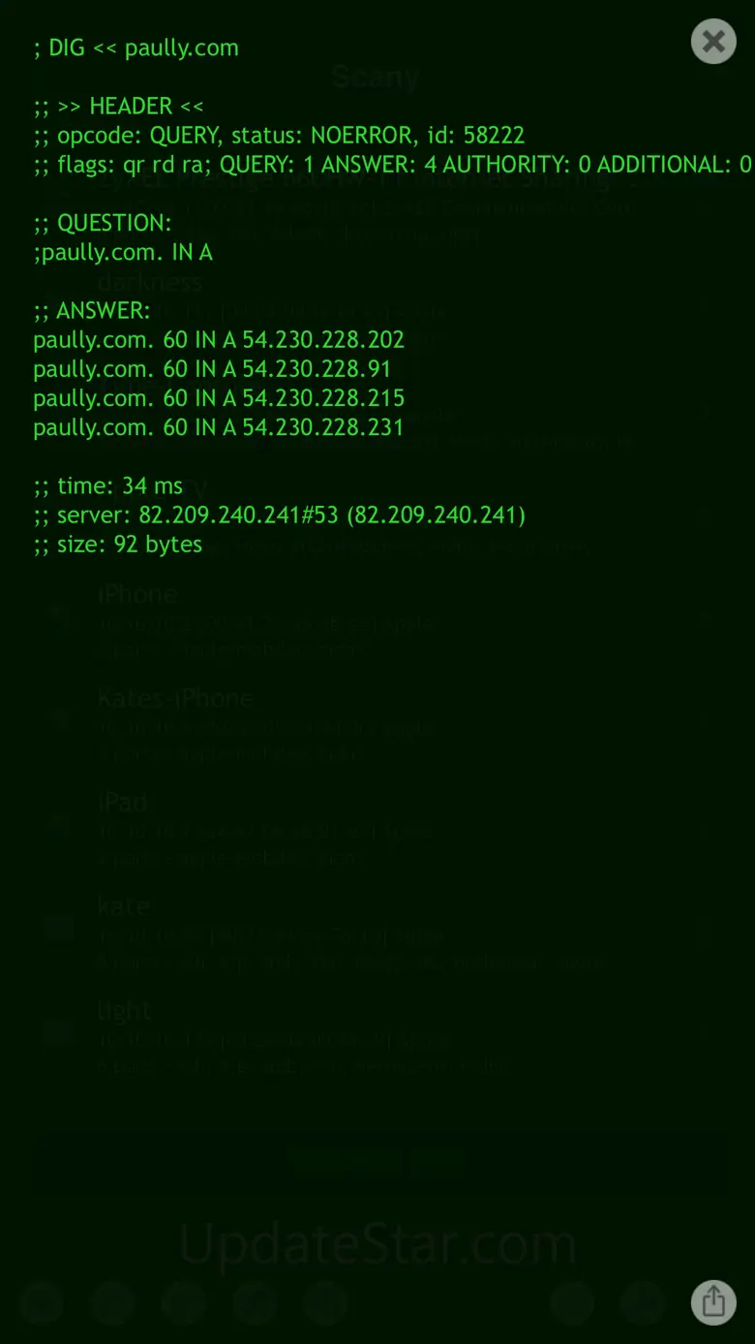Viewport: 755px width, 1344px height.
Task: Click the dimmed device icon beside light
Action: coord(59,1032)
